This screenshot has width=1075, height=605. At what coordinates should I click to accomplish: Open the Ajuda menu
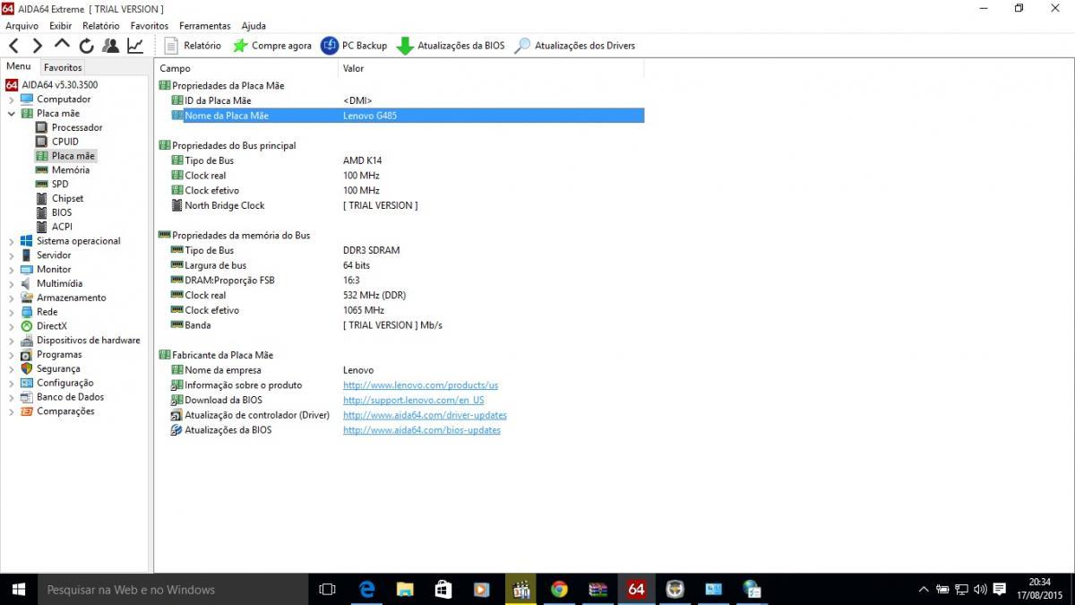click(x=254, y=26)
